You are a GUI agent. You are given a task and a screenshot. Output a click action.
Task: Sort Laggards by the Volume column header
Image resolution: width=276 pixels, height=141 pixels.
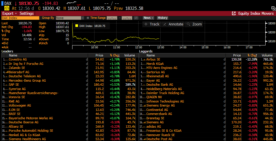click(x=267, y=55)
